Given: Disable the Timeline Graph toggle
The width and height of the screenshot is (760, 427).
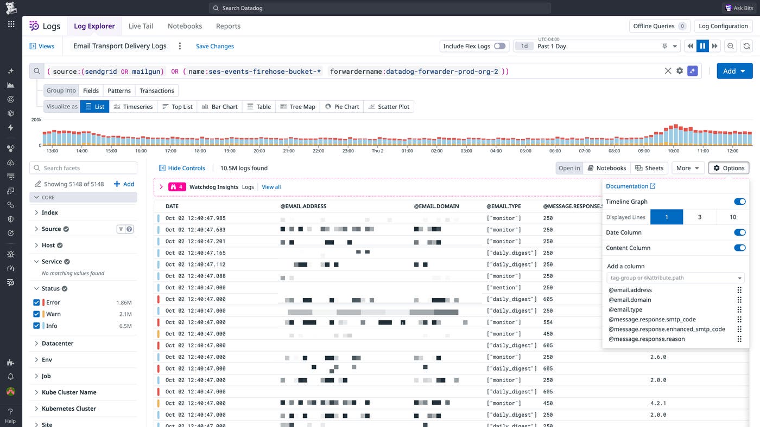Looking at the screenshot, I should pos(740,201).
